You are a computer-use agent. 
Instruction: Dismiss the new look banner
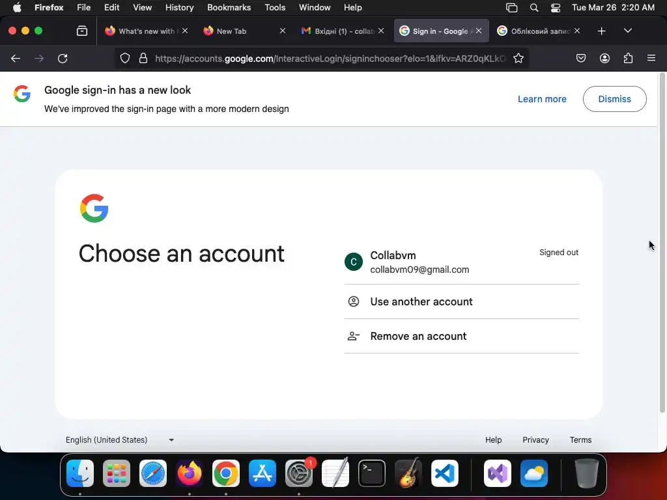click(615, 99)
